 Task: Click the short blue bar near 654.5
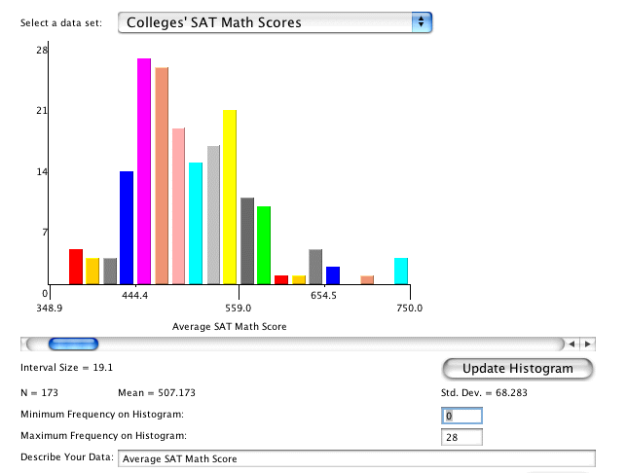(x=333, y=274)
